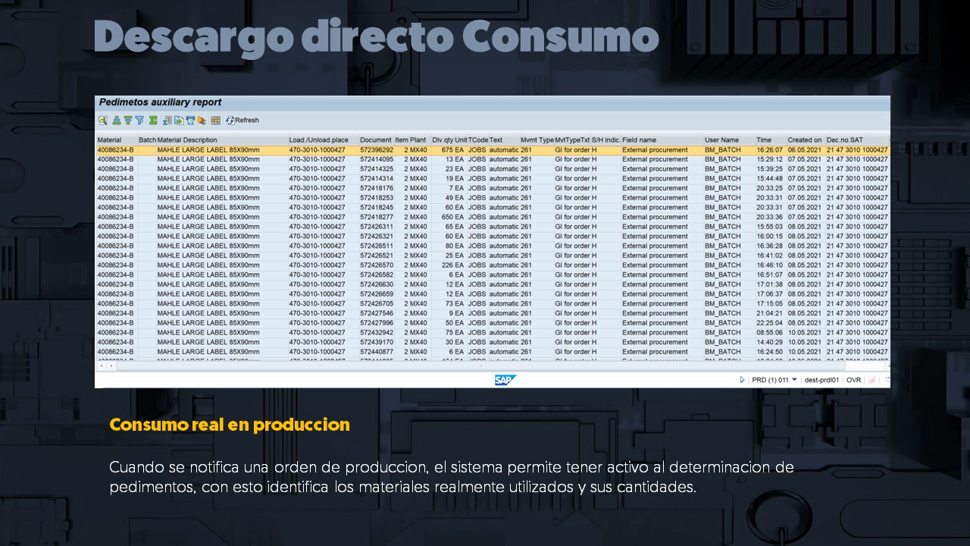Image resolution: width=970 pixels, height=546 pixels.
Task: Click the Material column header
Action: coord(110,140)
